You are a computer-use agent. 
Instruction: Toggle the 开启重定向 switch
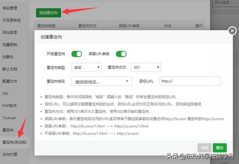point(77,54)
